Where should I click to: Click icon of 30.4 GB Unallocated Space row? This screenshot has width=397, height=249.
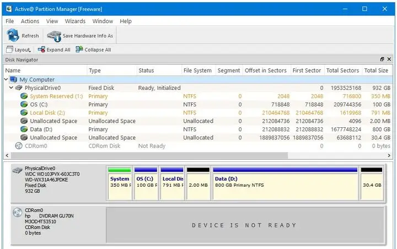[x=24, y=137]
